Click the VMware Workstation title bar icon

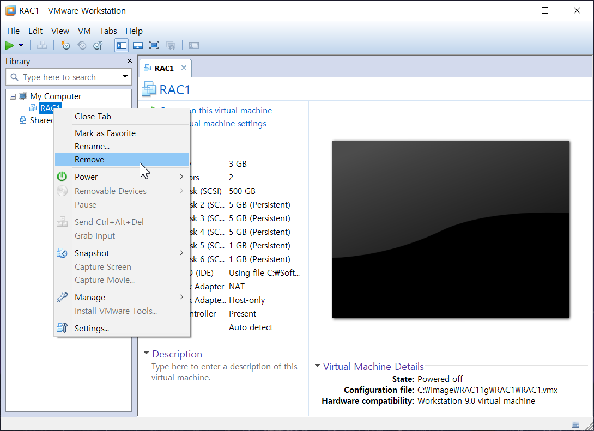click(10, 10)
